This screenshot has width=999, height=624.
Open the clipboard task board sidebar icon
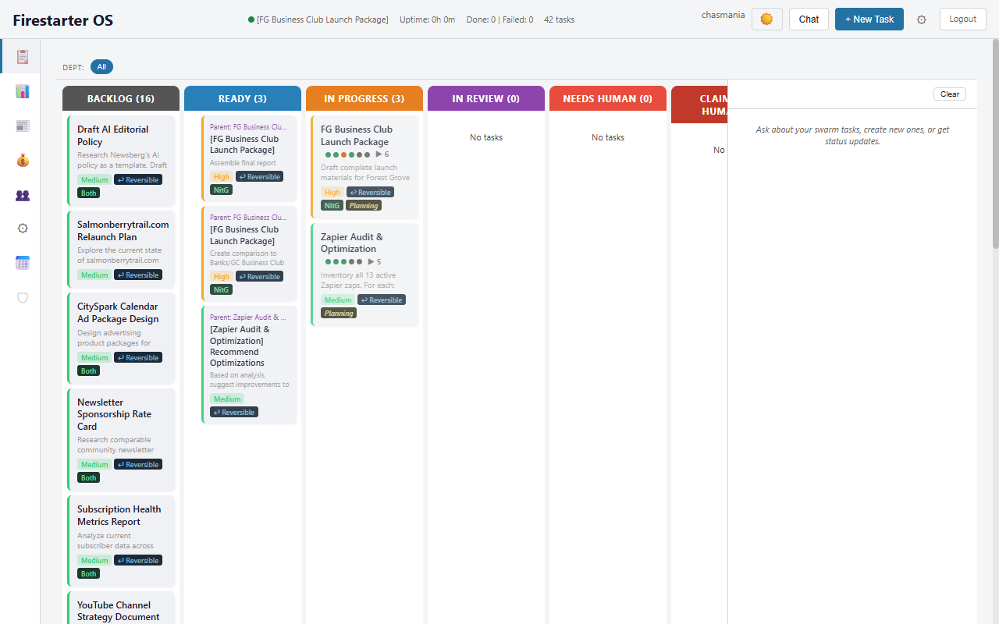(x=23, y=56)
